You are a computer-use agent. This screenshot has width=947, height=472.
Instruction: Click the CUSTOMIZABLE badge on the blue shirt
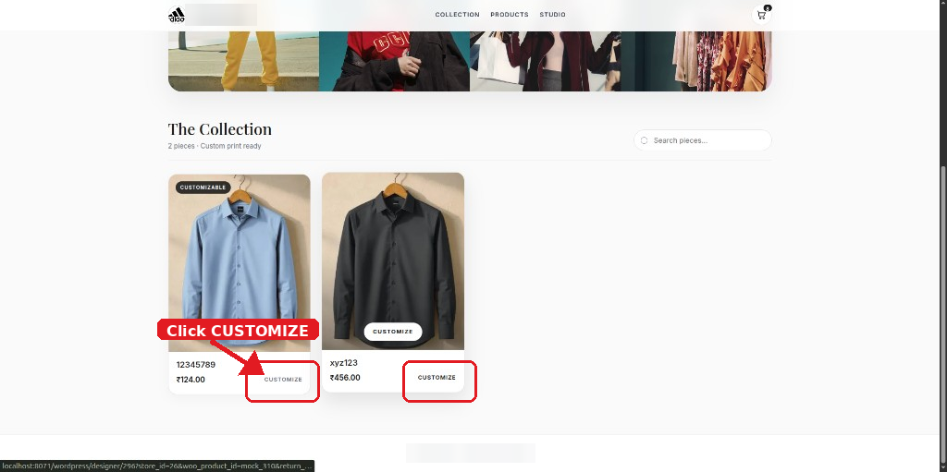coord(203,188)
